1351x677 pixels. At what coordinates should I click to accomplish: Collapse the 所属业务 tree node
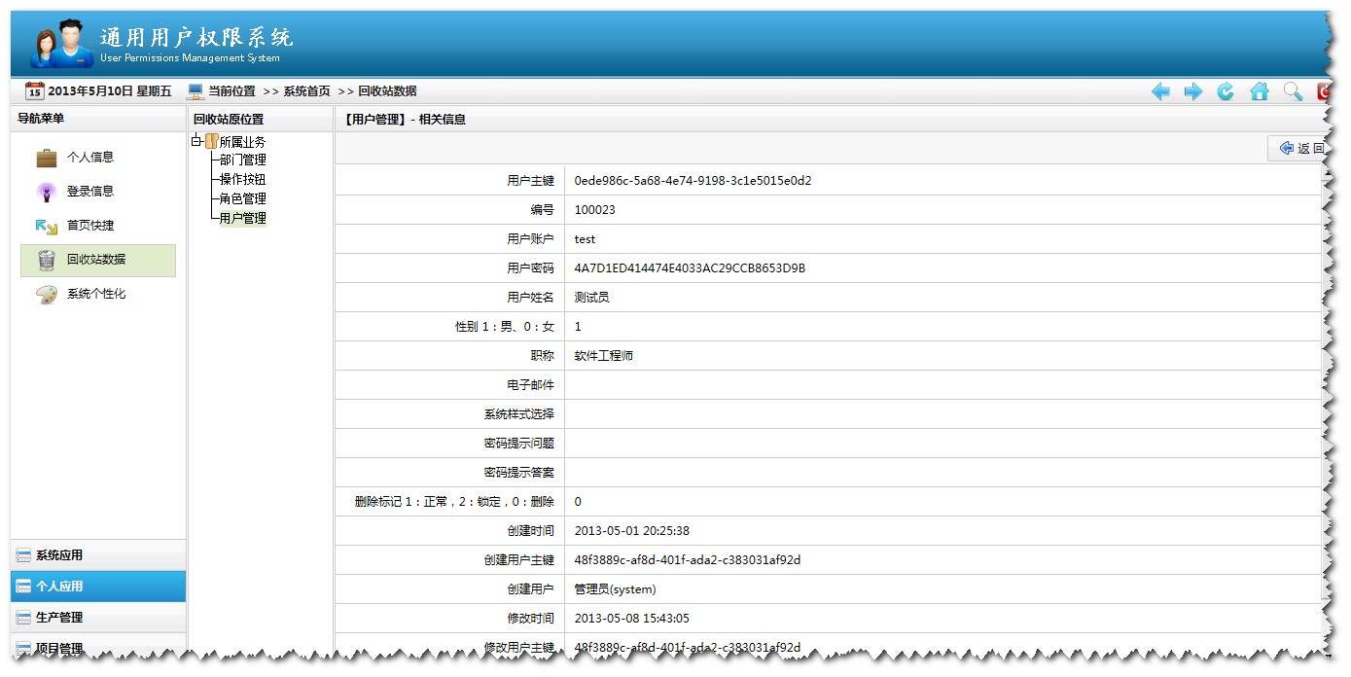click(x=197, y=139)
